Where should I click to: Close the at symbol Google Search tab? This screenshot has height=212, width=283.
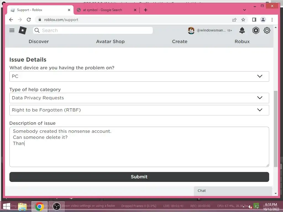pos(135,10)
